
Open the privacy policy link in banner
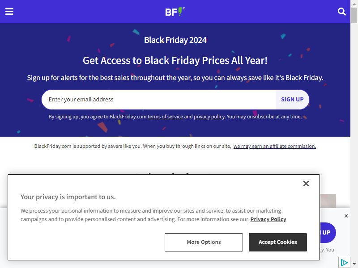click(x=209, y=117)
